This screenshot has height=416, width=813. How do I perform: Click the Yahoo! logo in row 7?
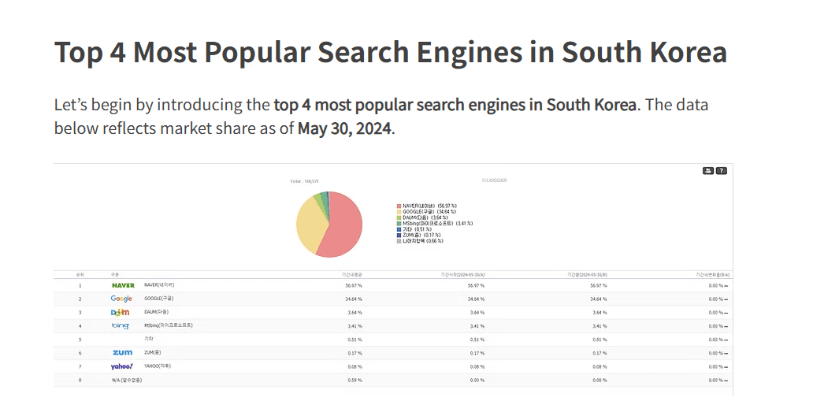(121, 366)
